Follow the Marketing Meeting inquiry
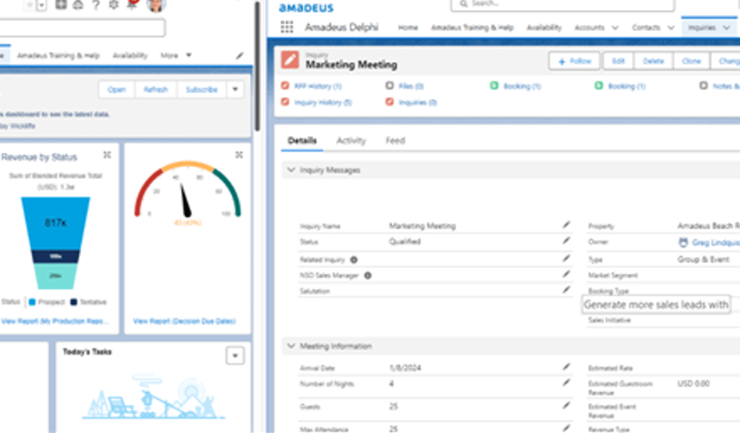Viewport: 740px width, 433px height. (x=574, y=61)
